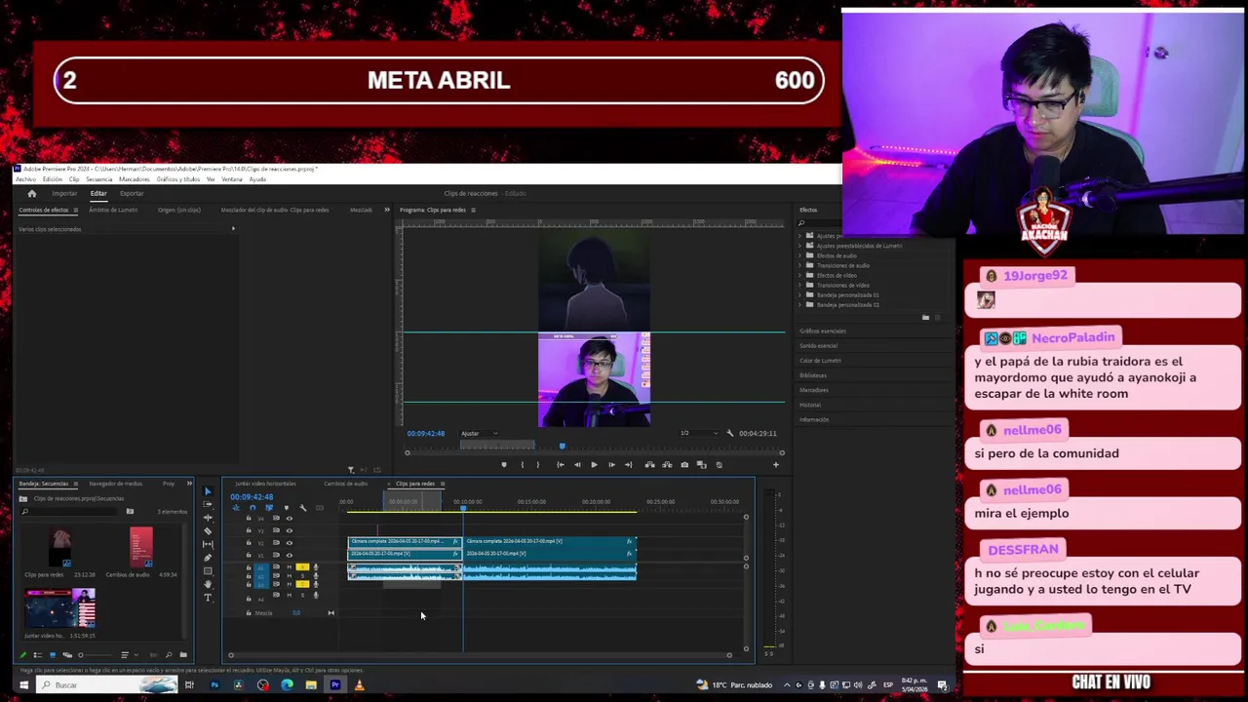Toggle Solo on audio track A1

click(x=302, y=567)
